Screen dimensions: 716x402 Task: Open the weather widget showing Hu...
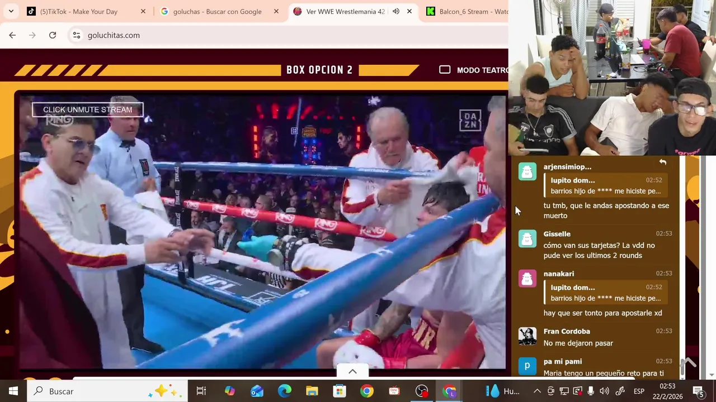click(502, 391)
